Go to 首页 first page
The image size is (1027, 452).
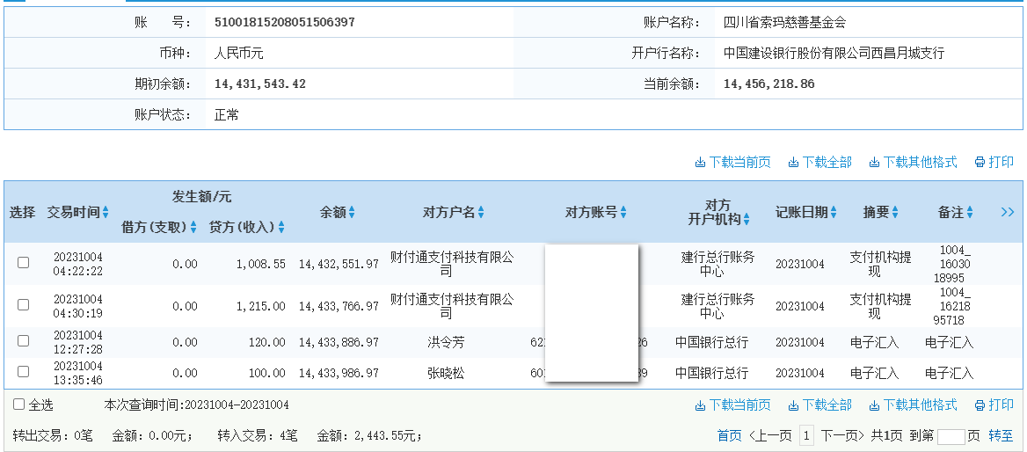tap(730, 435)
